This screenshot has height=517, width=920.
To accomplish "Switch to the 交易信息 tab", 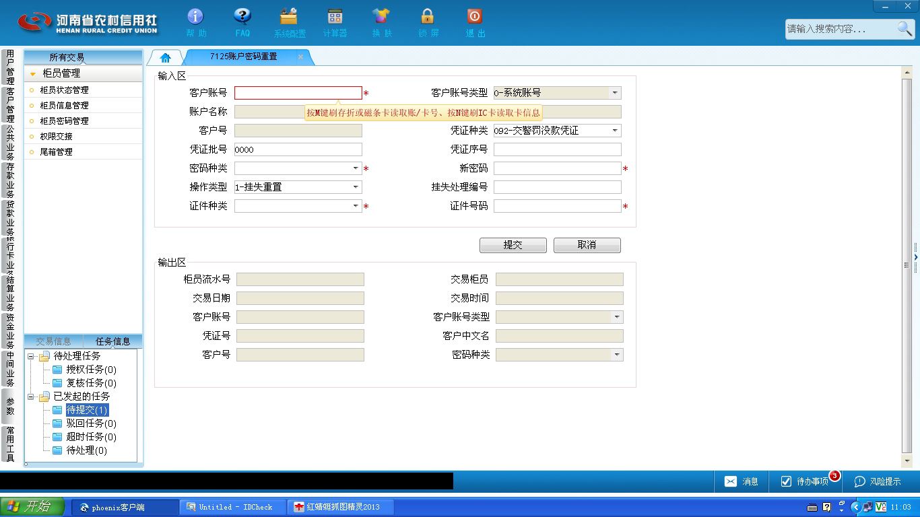I will 53,341.
